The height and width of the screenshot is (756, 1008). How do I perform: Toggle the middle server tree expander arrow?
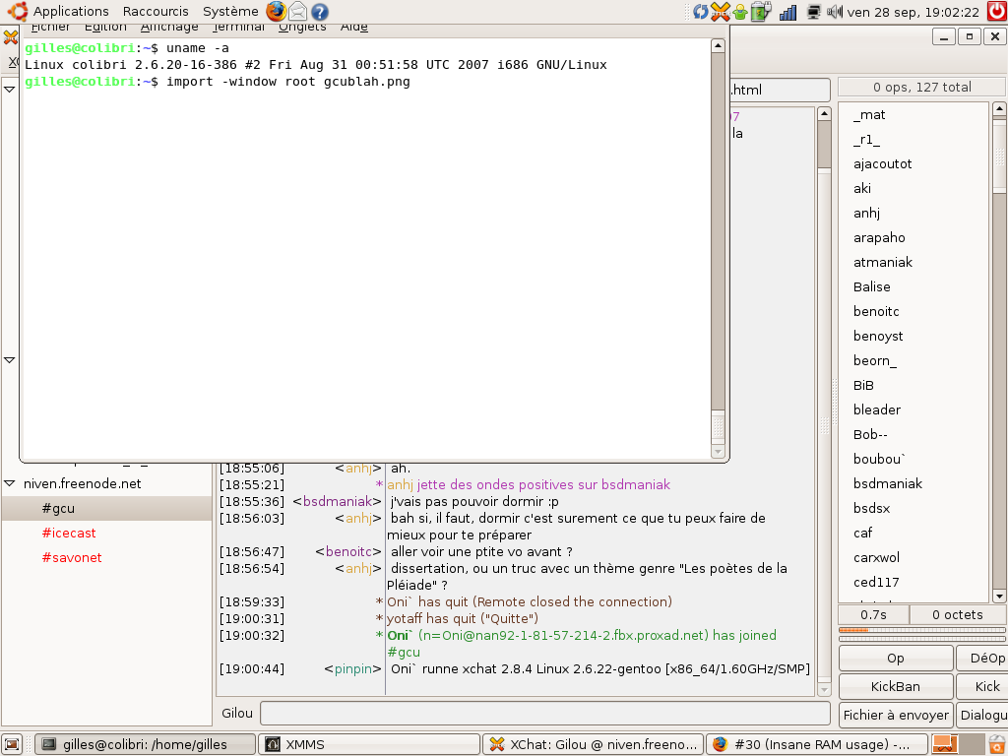click(10, 360)
